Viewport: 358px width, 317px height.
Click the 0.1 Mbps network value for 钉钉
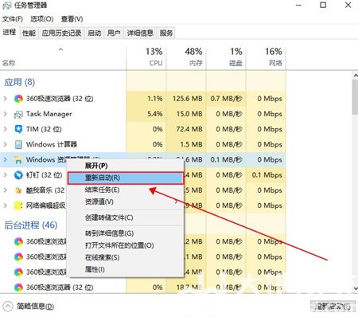[267, 175]
